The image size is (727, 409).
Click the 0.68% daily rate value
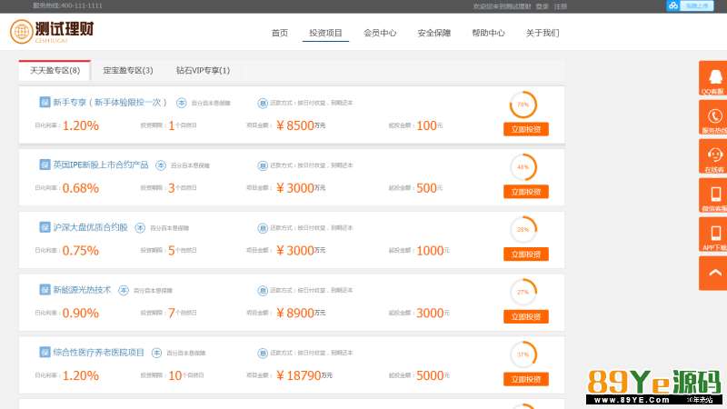click(x=81, y=188)
